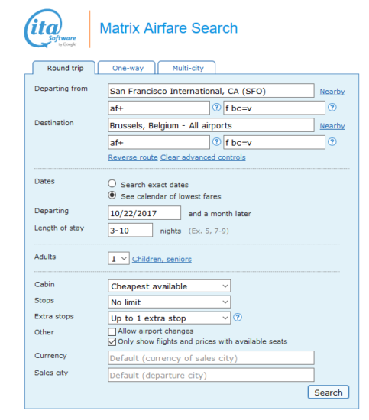Click departure routing codes field with af+
The width and height of the screenshot is (369, 420).
pyautogui.click(x=159, y=108)
